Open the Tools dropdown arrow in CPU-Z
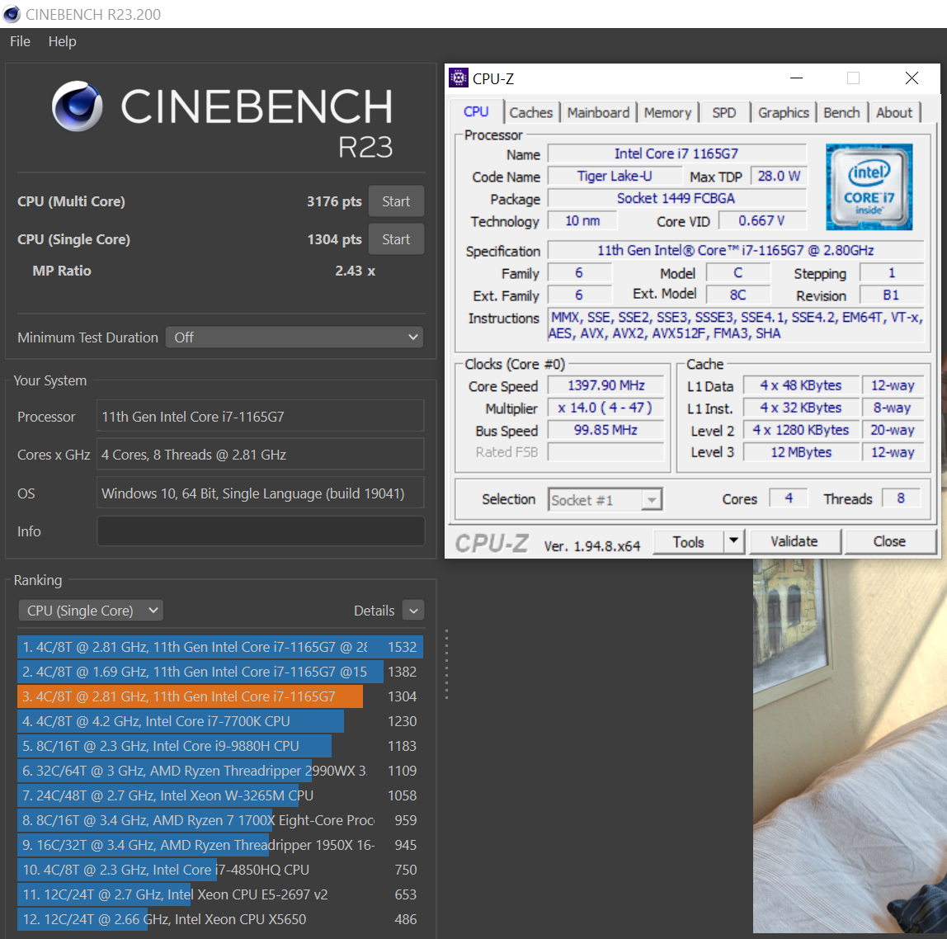 click(x=734, y=541)
